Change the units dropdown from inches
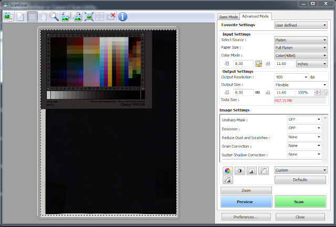Viewport: 336px width, 227px height. [312, 64]
